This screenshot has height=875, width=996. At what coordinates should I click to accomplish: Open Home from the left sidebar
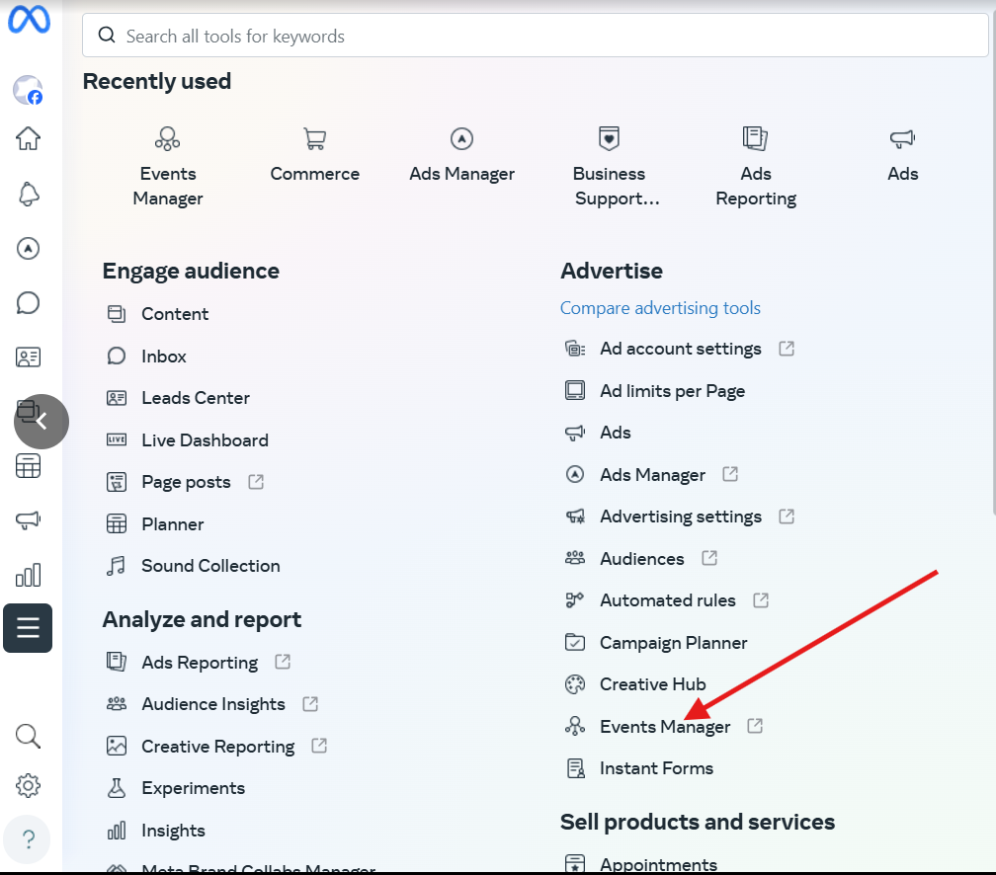[28, 138]
